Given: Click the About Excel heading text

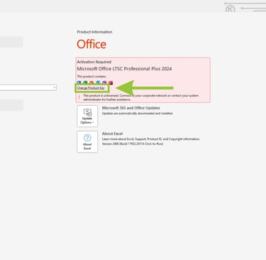Looking at the screenshot, I should (x=112, y=134).
